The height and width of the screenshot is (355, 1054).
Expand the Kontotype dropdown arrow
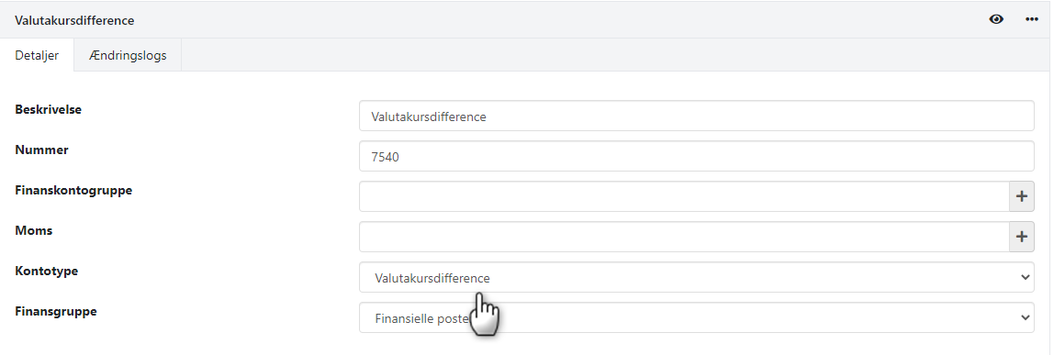(1025, 277)
